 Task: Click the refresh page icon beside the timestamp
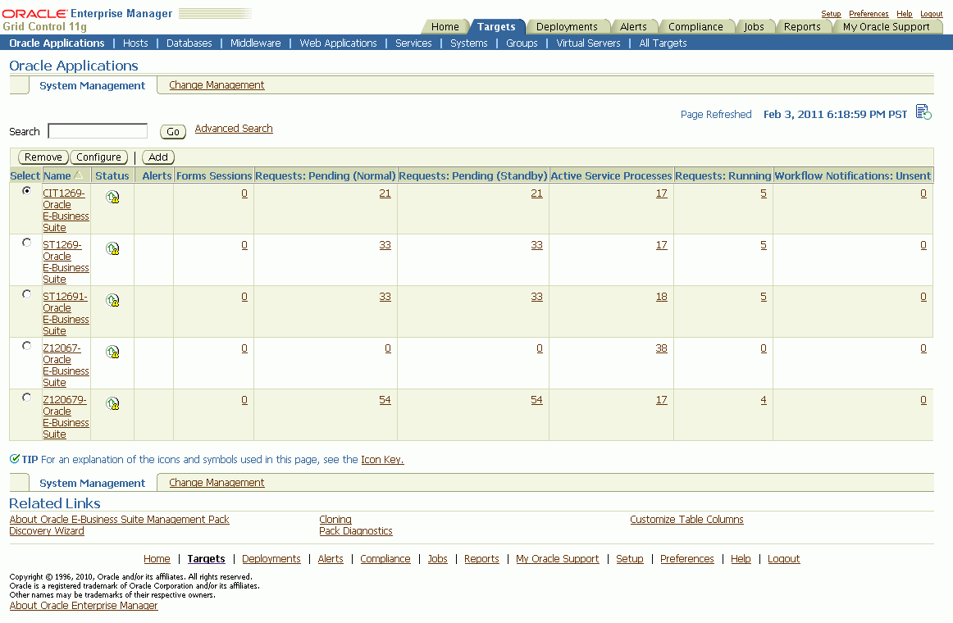923,112
